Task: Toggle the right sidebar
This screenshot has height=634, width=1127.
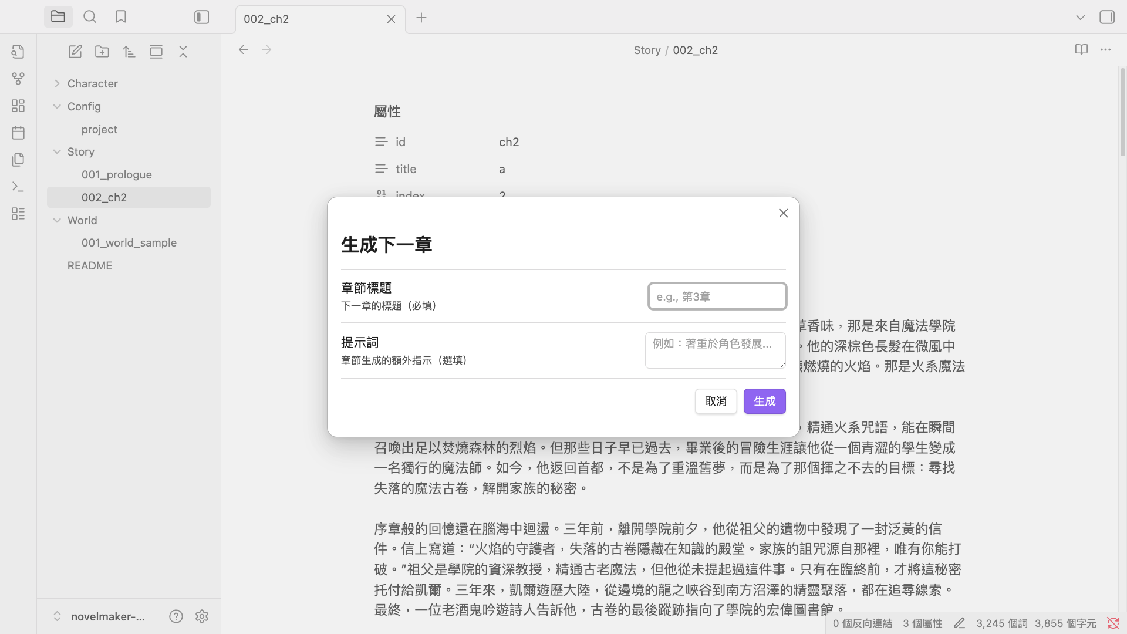Action: pos(1106,17)
